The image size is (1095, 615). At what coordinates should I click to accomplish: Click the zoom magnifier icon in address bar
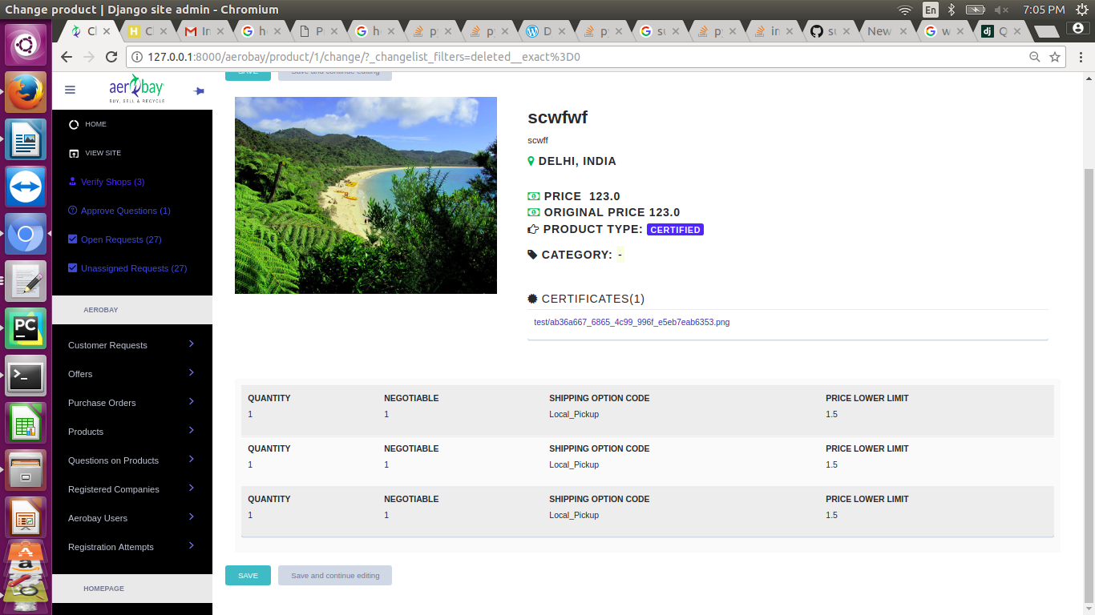click(1035, 57)
